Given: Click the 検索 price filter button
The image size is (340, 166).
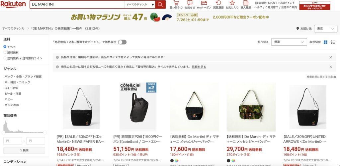Looking at the screenshot, I should coord(24,150).
